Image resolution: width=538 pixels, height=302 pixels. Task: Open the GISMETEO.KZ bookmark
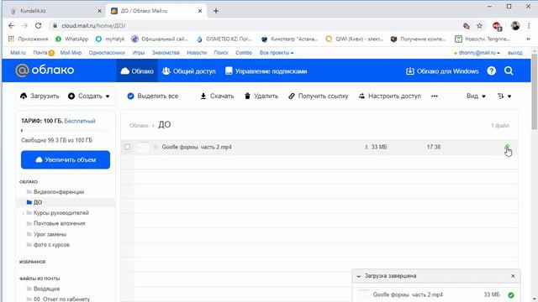pyautogui.click(x=224, y=39)
